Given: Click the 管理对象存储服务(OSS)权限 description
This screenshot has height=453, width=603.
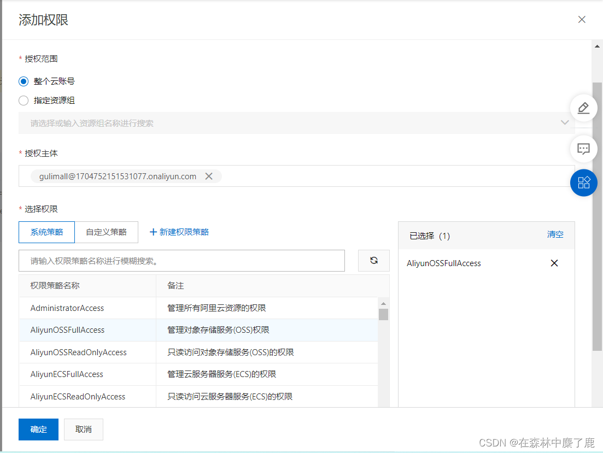Looking at the screenshot, I should click(x=218, y=330).
